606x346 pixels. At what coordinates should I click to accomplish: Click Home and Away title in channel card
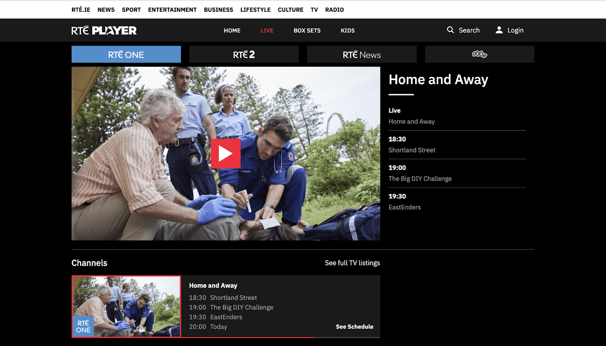coord(213,285)
